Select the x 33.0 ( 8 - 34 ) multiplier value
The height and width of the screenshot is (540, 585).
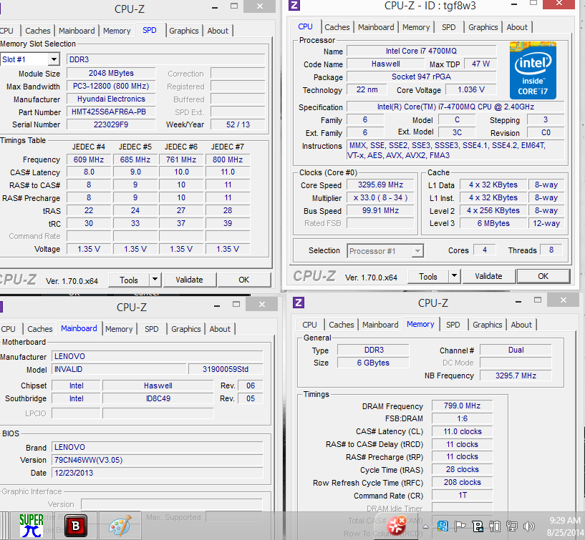[380, 197]
